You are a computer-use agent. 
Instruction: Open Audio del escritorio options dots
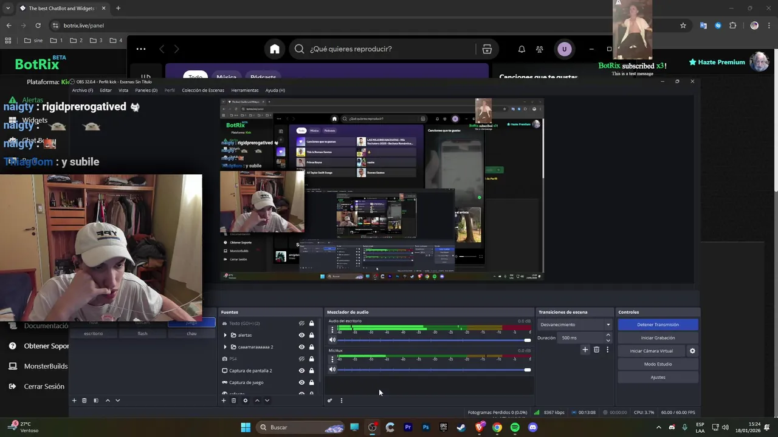tap(332, 330)
